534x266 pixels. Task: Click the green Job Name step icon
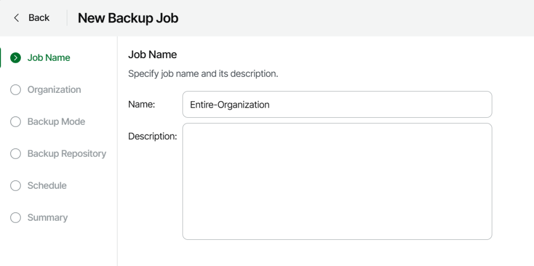point(16,58)
